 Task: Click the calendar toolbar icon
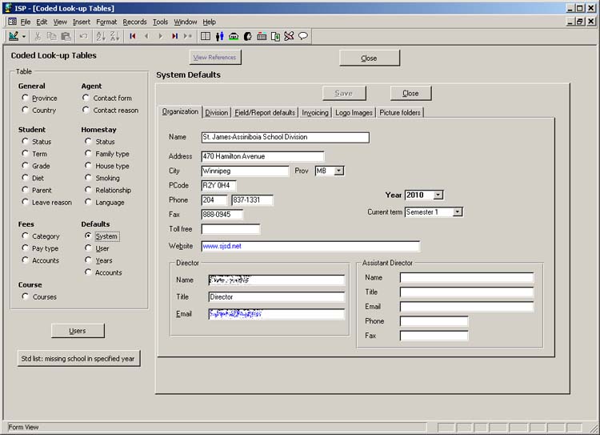pyautogui.click(x=262, y=36)
